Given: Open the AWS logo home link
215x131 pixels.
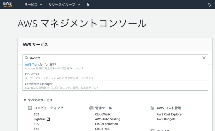Looking at the screenshot, I should tap(7, 4).
